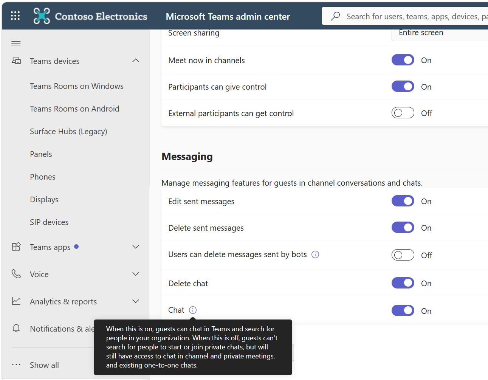Click the Teams apps label
This screenshot has width=488, height=380.
point(50,247)
